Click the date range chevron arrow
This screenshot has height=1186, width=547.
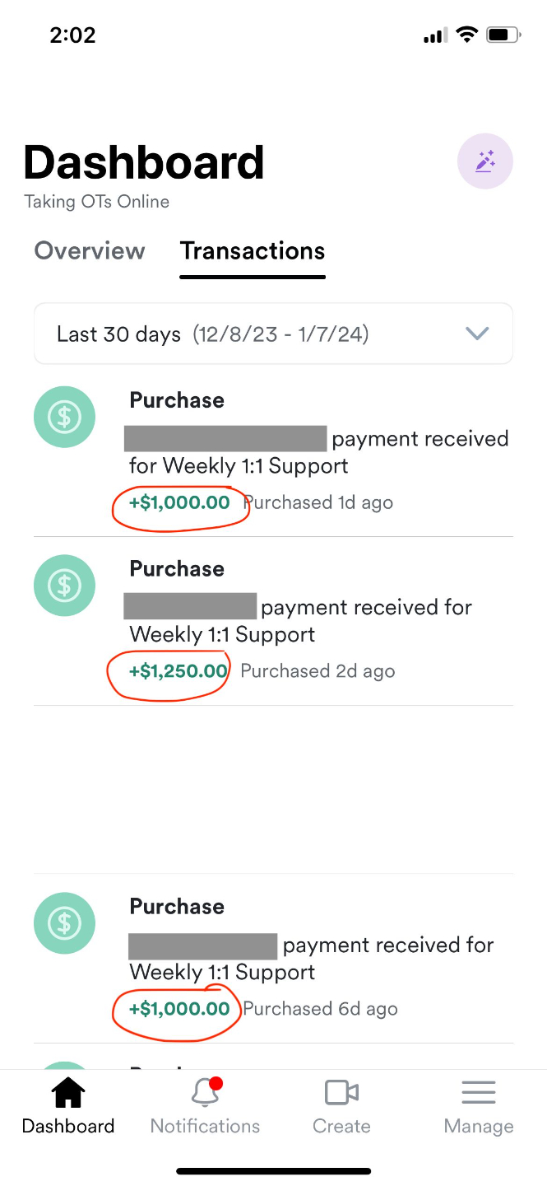coord(477,334)
